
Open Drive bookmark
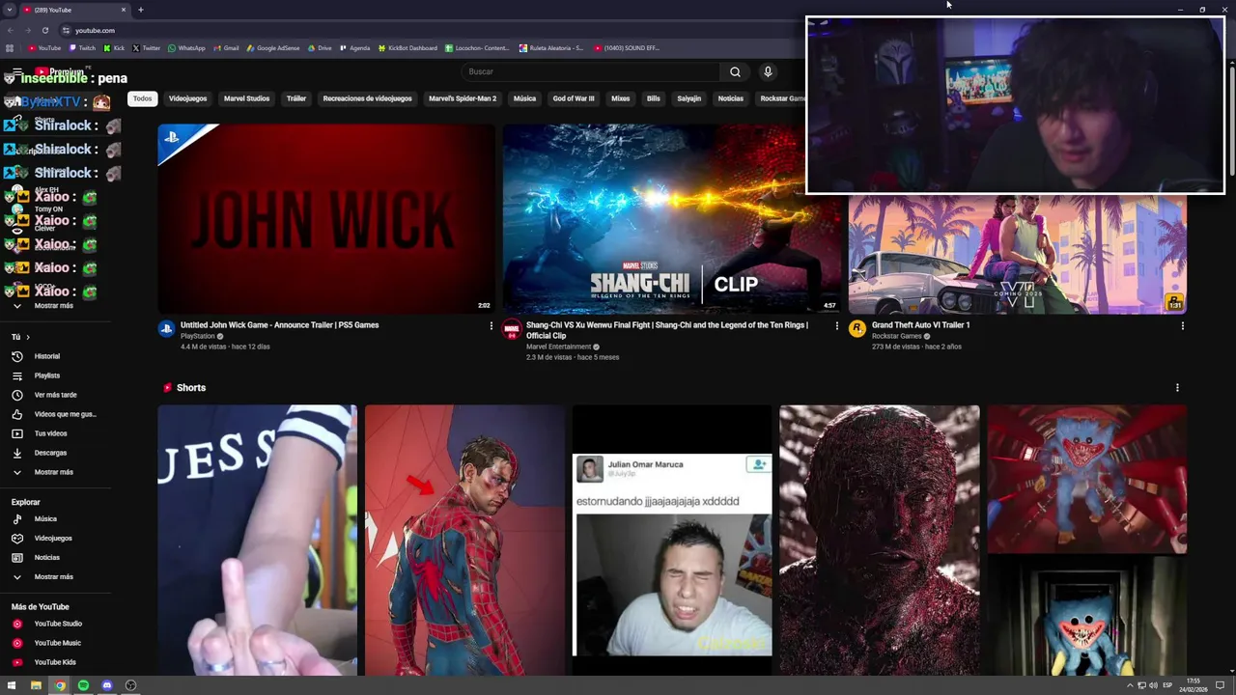(x=319, y=47)
